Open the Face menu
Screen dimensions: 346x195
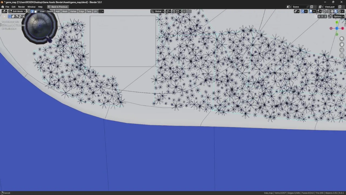coord(89,11)
